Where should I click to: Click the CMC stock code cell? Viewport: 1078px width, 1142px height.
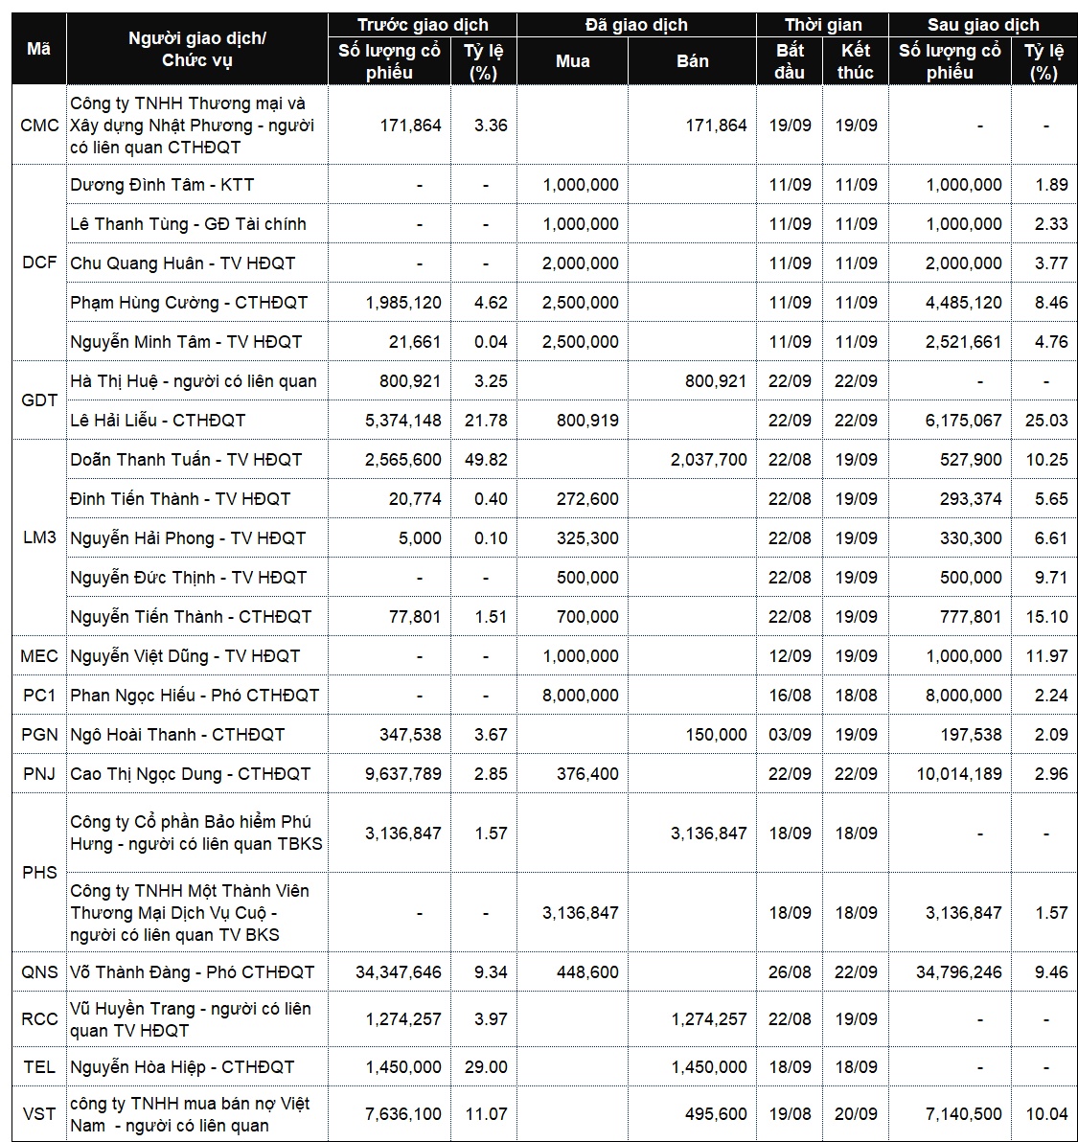tap(39, 126)
